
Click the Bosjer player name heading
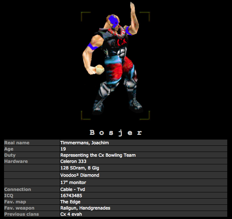coord(116,133)
